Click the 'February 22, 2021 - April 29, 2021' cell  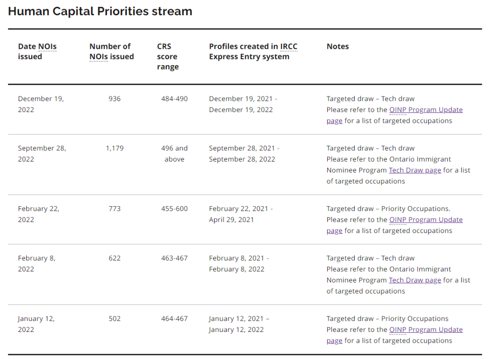tap(240, 214)
